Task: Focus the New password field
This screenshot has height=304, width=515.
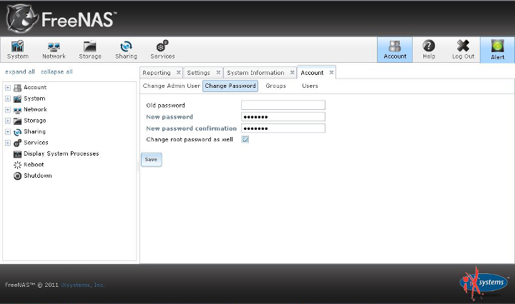Action: click(x=283, y=116)
